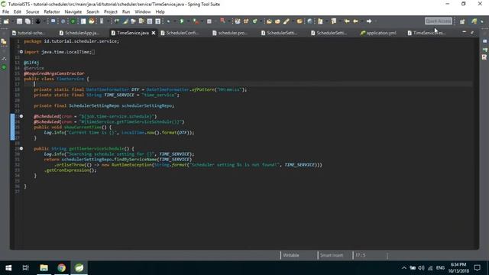This screenshot has width=489, height=275.
Task: Click the Open Task toolbar icon
Action: click(277, 21)
